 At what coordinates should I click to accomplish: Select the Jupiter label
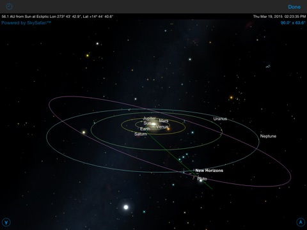point(149,118)
